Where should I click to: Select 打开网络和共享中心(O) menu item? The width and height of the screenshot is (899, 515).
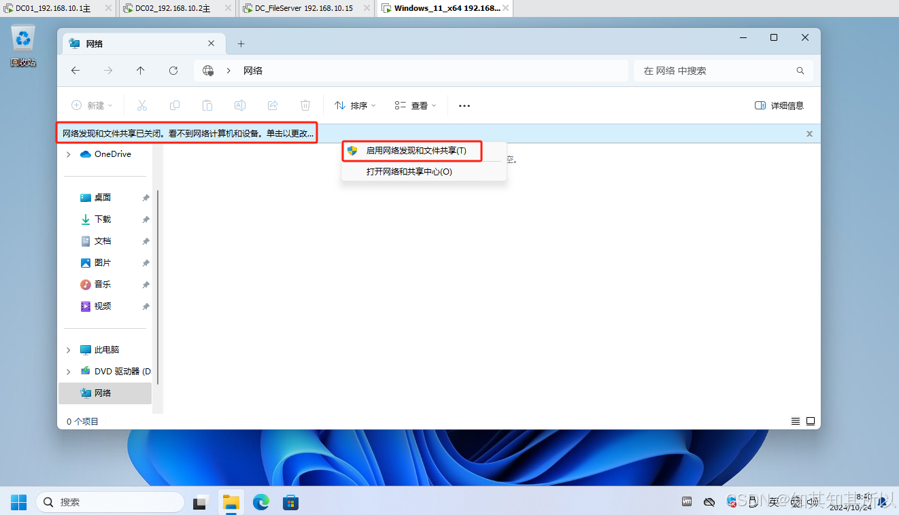click(424, 172)
